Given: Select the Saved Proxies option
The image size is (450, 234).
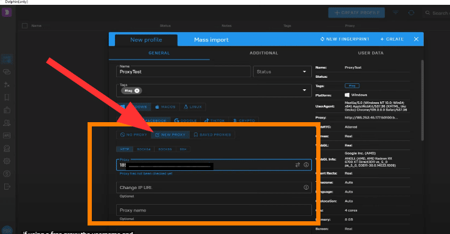Looking at the screenshot, I should (x=212, y=134).
